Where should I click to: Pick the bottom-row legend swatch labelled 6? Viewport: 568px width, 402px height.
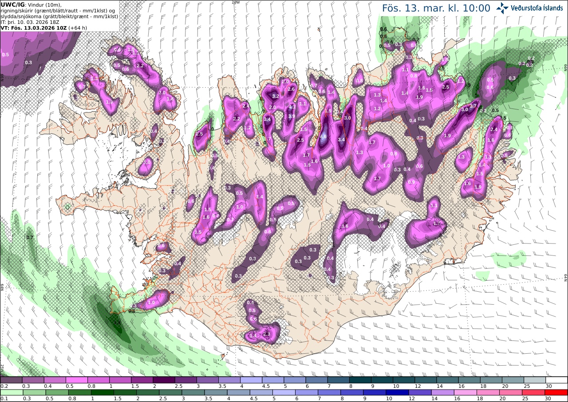[x=307, y=392]
